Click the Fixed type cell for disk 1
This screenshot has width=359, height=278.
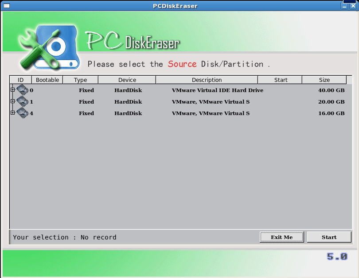click(86, 102)
